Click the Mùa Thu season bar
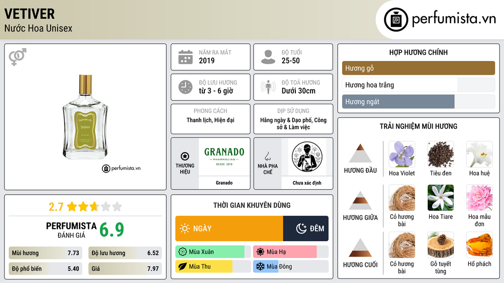The height and width of the screenshot is (283, 504). click(213, 266)
